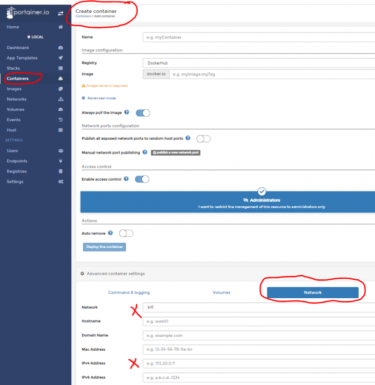This screenshot has width=375, height=385.
Task: Click the Host grid icon
Action: pyautogui.click(x=61, y=130)
